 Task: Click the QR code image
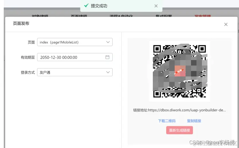(180, 71)
